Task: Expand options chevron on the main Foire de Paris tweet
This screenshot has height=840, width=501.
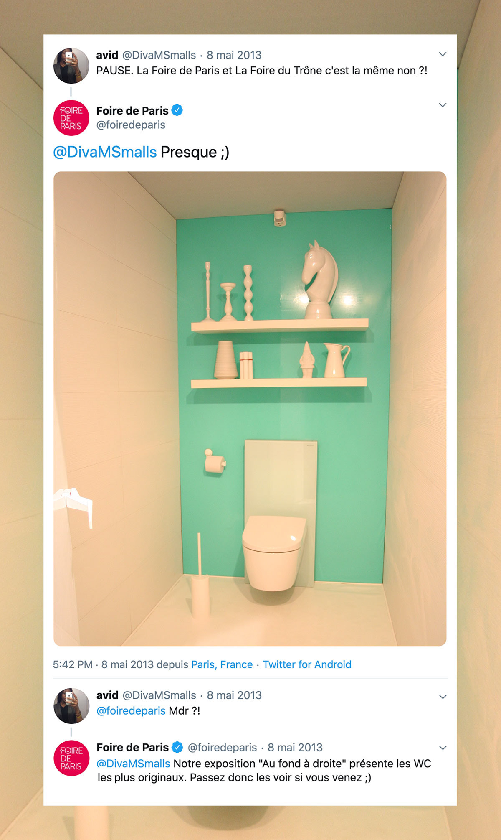Action: pyautogui.click(x=443, y=105)
